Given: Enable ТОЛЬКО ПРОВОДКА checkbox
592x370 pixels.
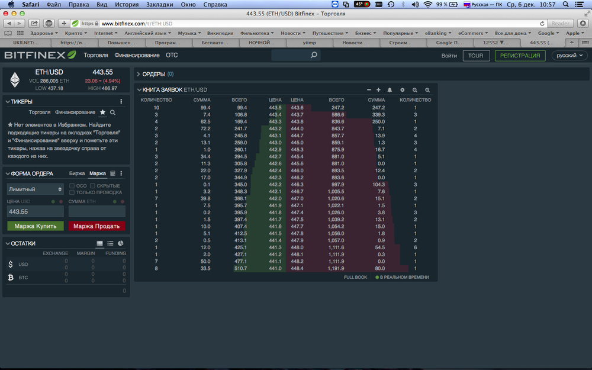Looking at the screenshot, I should (72, 192).
